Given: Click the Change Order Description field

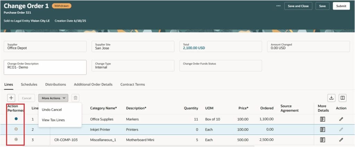Looking at the screenshot, I should click(45, 67).
